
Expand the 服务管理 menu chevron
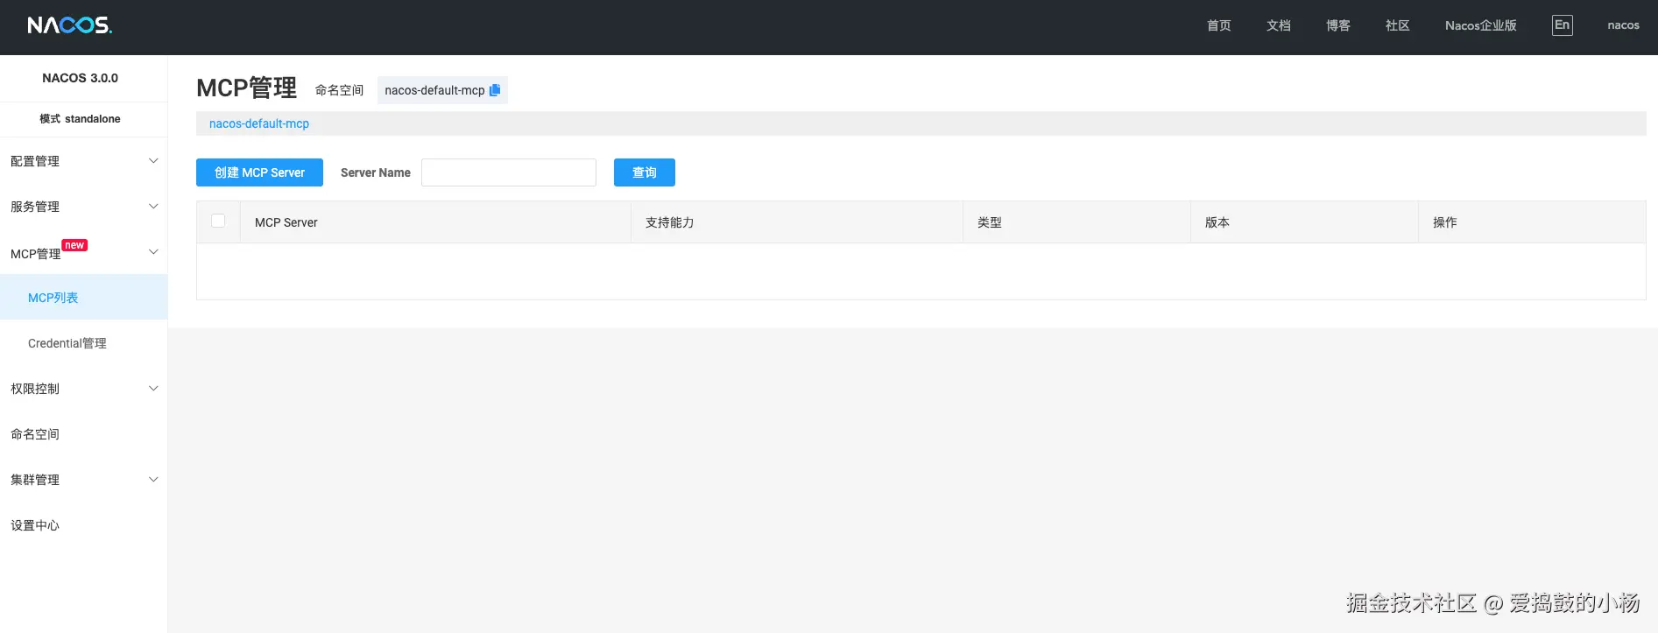tap(153, 207)
